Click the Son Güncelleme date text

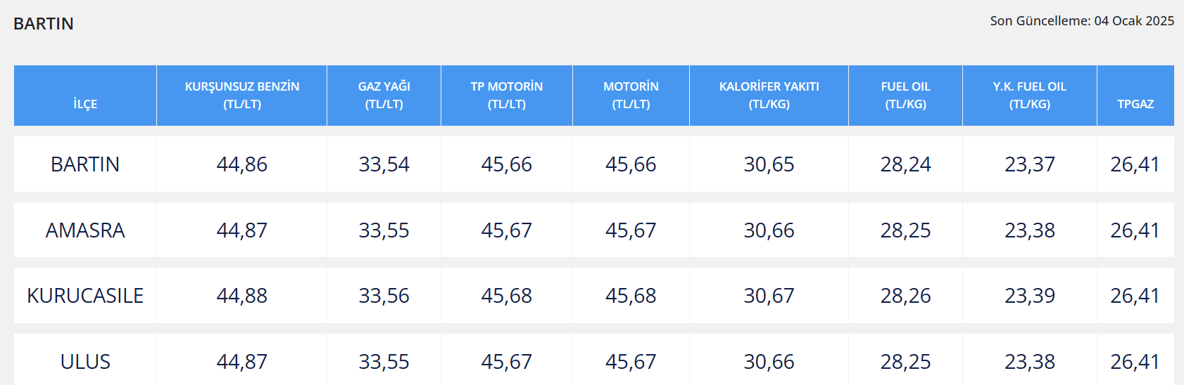pos(1082,21)
